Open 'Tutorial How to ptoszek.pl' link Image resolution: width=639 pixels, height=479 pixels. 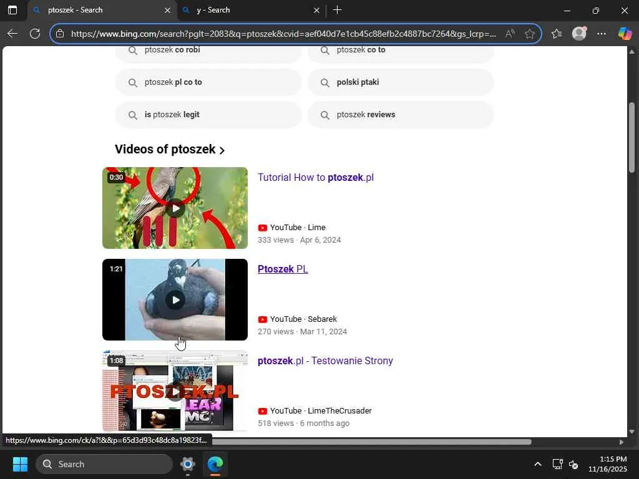point(315,178)
